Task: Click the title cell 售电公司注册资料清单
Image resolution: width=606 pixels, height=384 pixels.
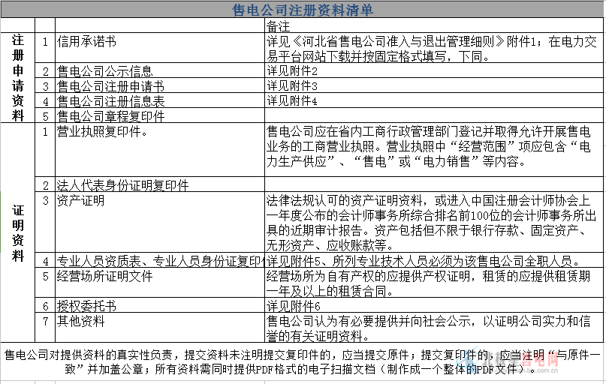Action: point(303,10)
